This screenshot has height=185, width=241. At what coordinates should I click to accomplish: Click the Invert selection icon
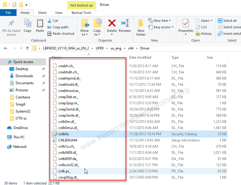(220, 34)
